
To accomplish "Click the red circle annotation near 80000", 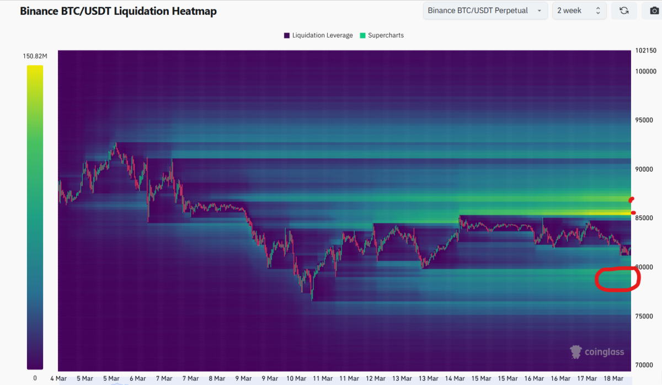I will 617,278.
